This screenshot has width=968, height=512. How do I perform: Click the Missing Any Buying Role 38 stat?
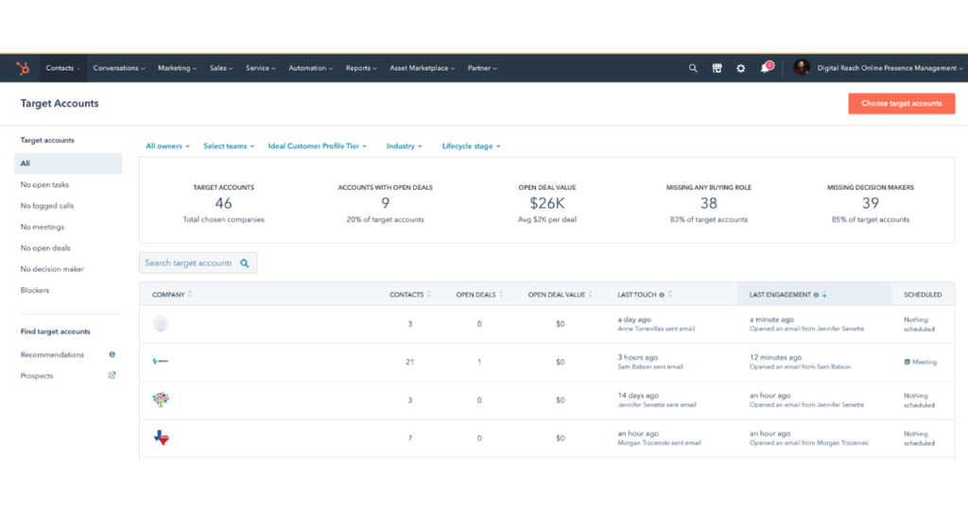[709, 203]
